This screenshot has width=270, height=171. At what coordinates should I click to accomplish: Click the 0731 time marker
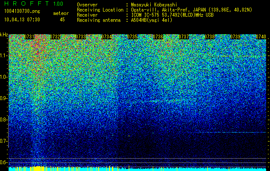[x=29, y=37]
